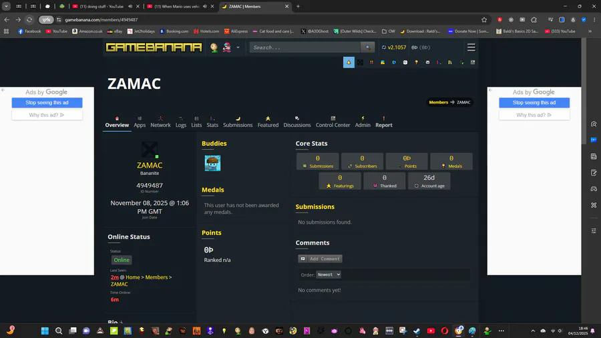Show hidden system tray icons chevron
This screenshot has height=338, width=601.
coord(533,331)
